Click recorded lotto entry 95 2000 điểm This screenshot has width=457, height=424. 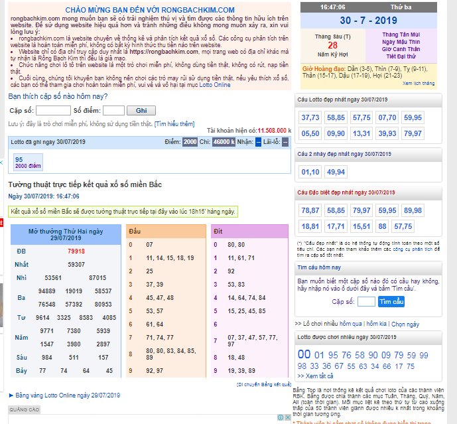28,162
